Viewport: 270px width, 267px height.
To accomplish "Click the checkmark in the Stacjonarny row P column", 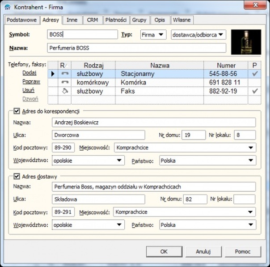I will coord(255,74).
